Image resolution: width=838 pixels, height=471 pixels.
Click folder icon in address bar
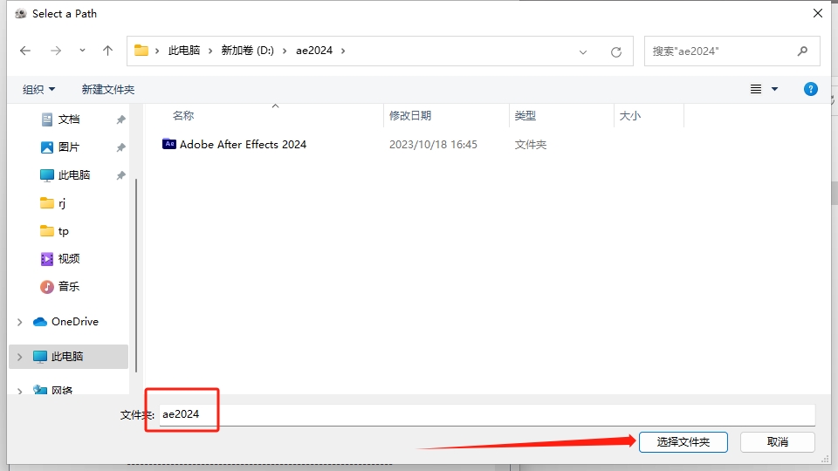tap(141, 51)
